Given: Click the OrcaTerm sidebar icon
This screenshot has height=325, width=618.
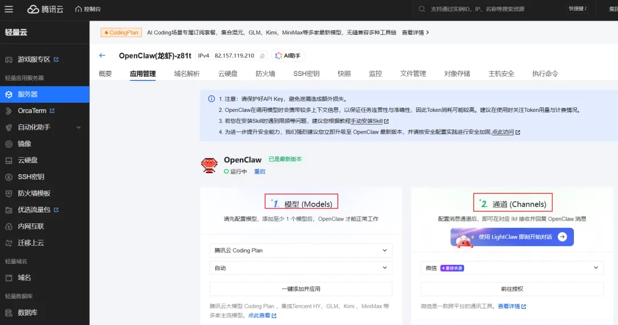Looking at the screenshot, I should (9, 111).
